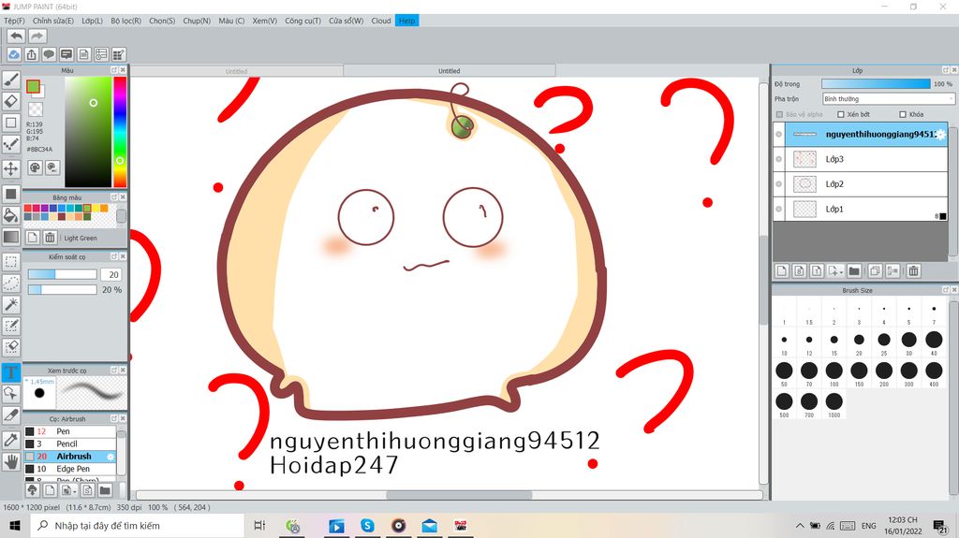The image size is (959, 538).
Task: Toggle visibility of layer Lớp1
Action: pos(778,209)
